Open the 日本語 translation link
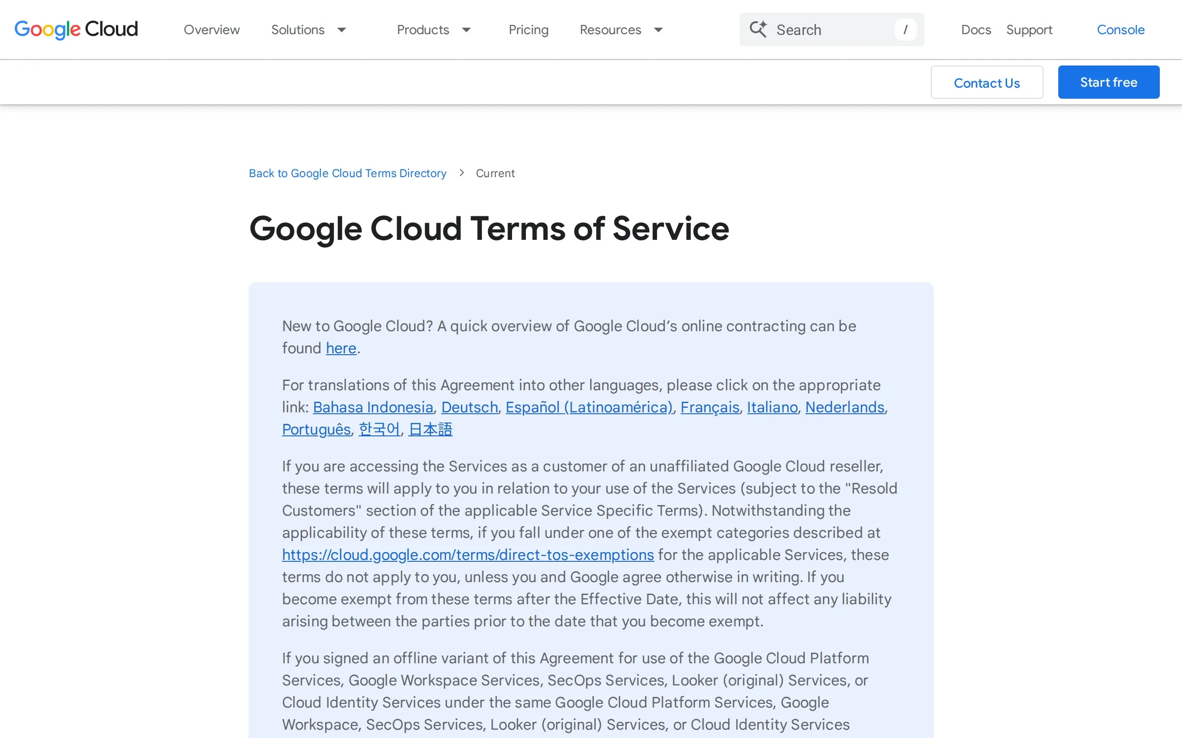 click(x=430, y=429)
